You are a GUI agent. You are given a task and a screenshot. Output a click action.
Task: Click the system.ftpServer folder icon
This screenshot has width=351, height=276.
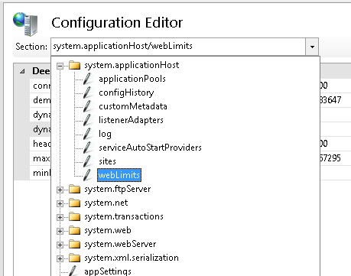[75, 189]
